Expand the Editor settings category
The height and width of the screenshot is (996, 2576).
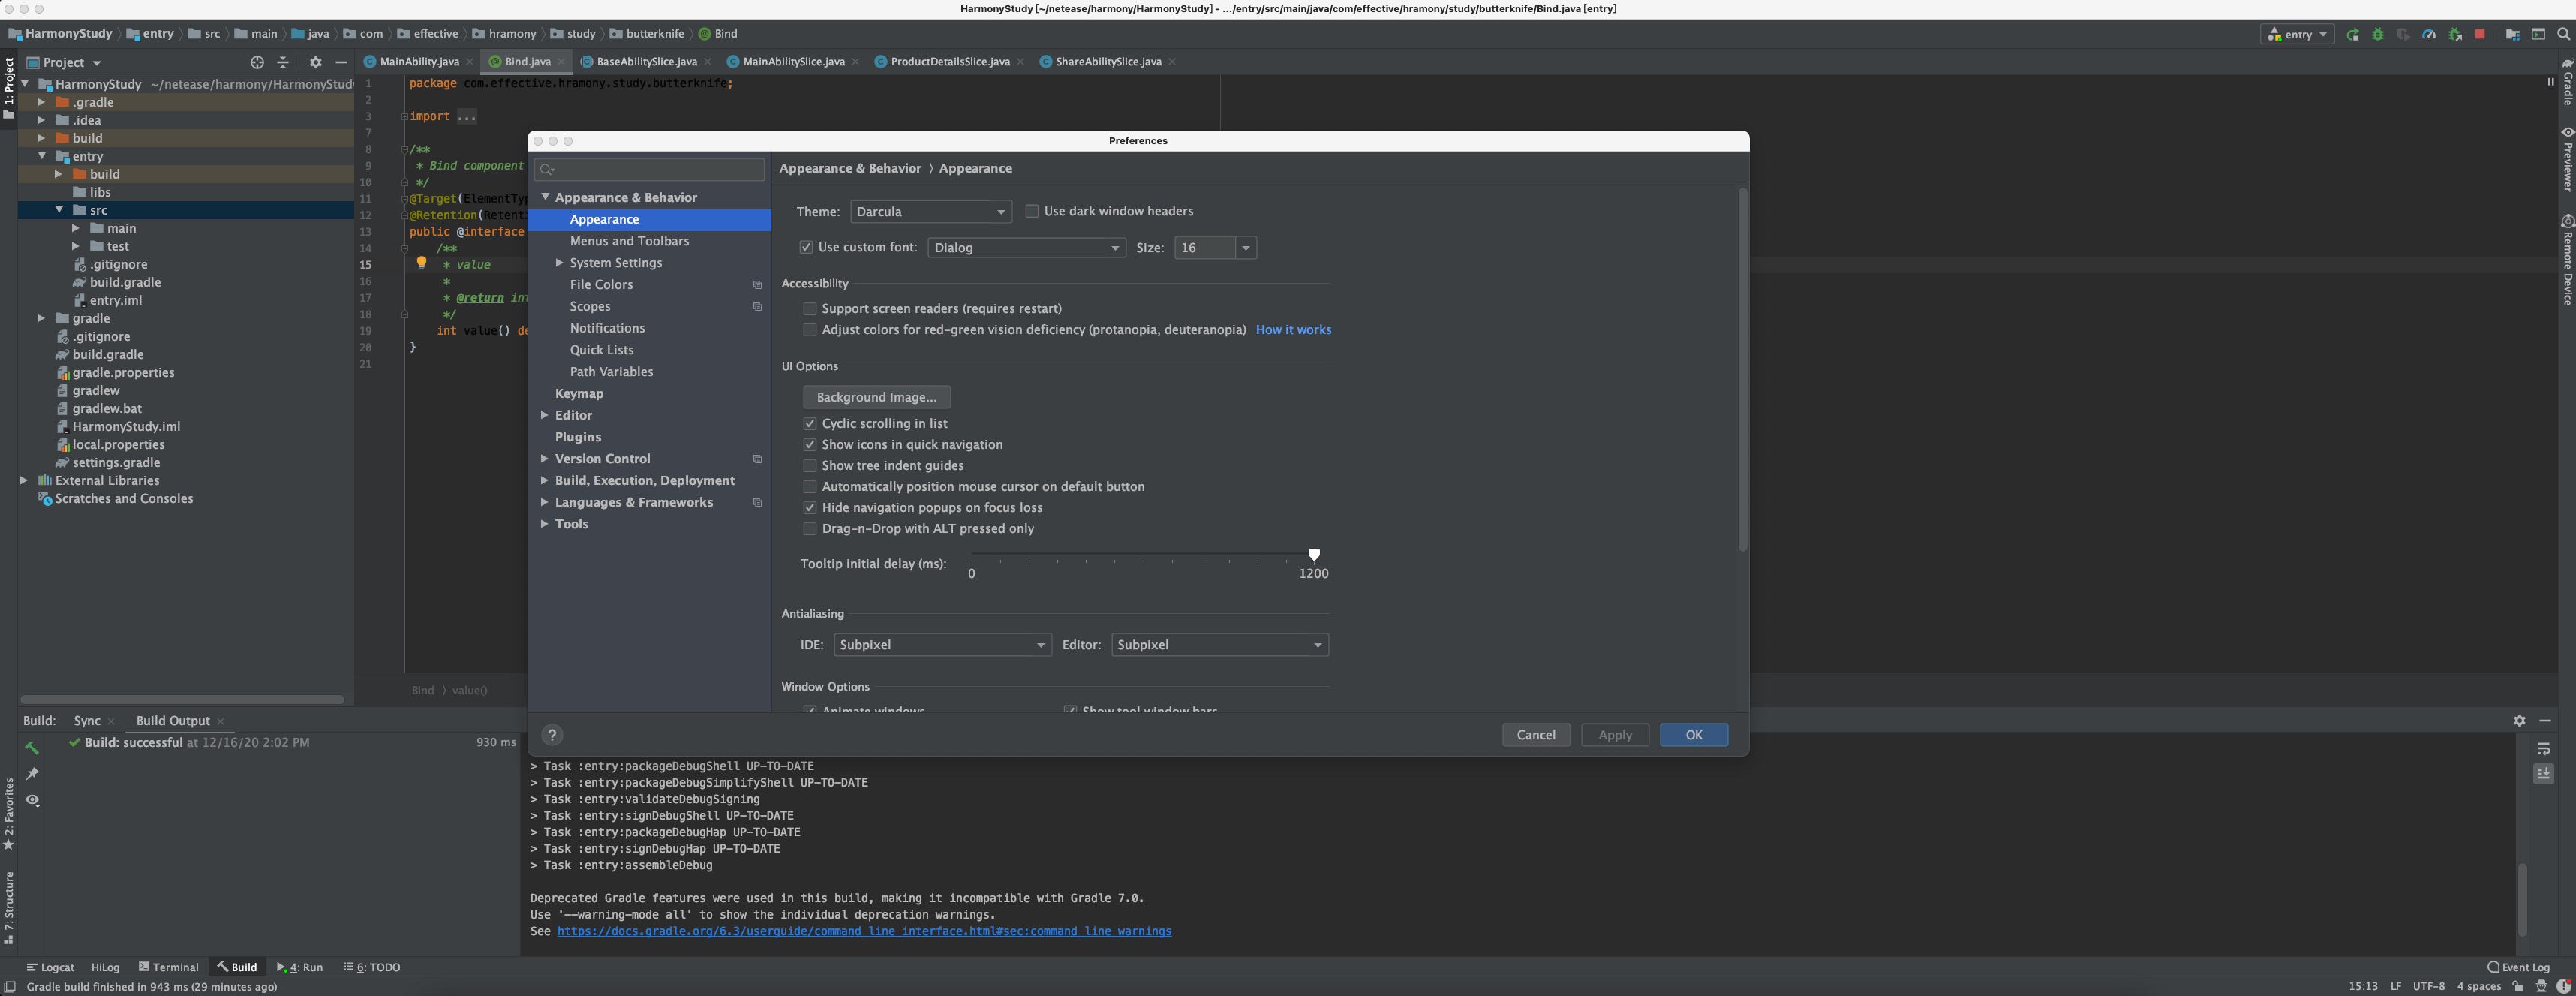pos(544,415)
